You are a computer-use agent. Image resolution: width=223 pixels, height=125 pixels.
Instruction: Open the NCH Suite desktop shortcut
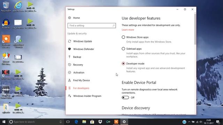click(x=6, y=74)
